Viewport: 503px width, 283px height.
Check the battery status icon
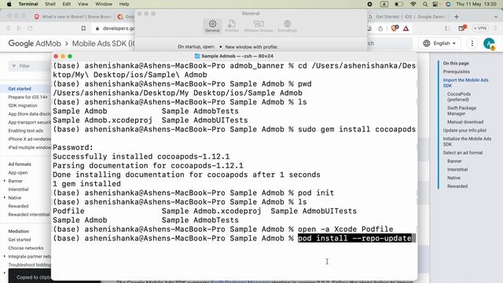tap(398, 4)
